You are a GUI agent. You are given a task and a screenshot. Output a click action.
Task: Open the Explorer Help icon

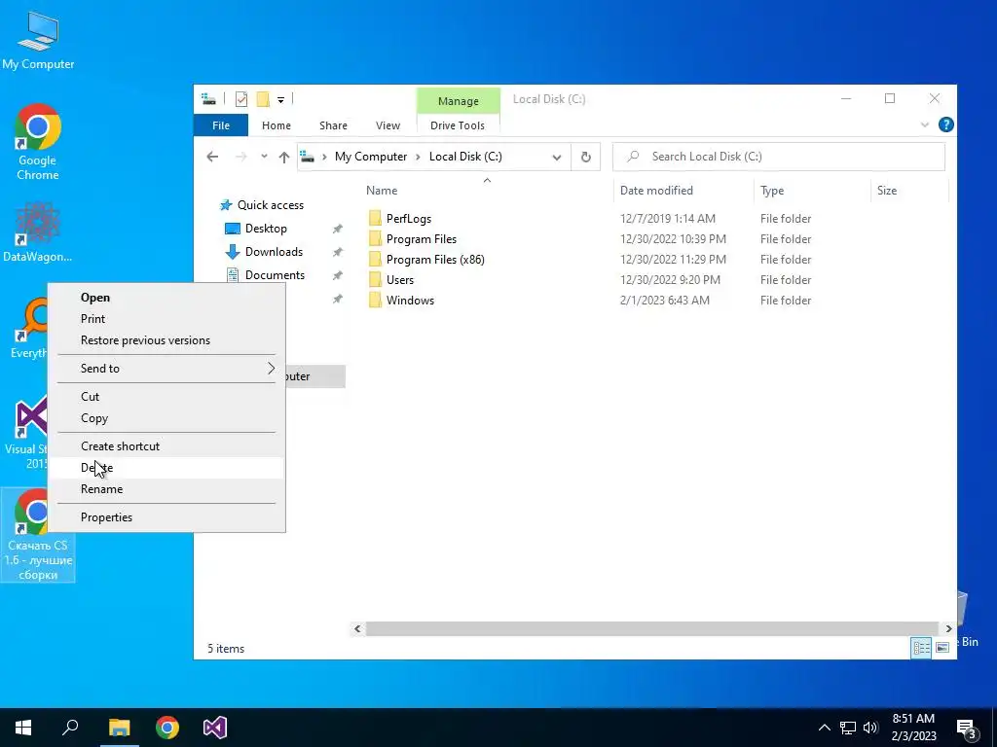click(x=945, y=124)
